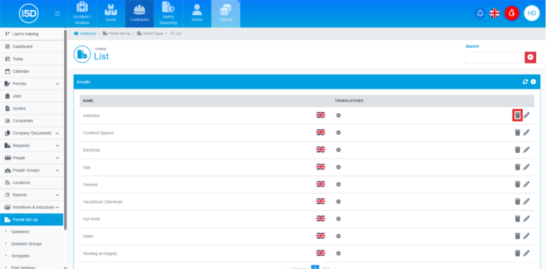Screen dimensions: 547x269
Task: Click the red search submit button
Action: point(531,57)
